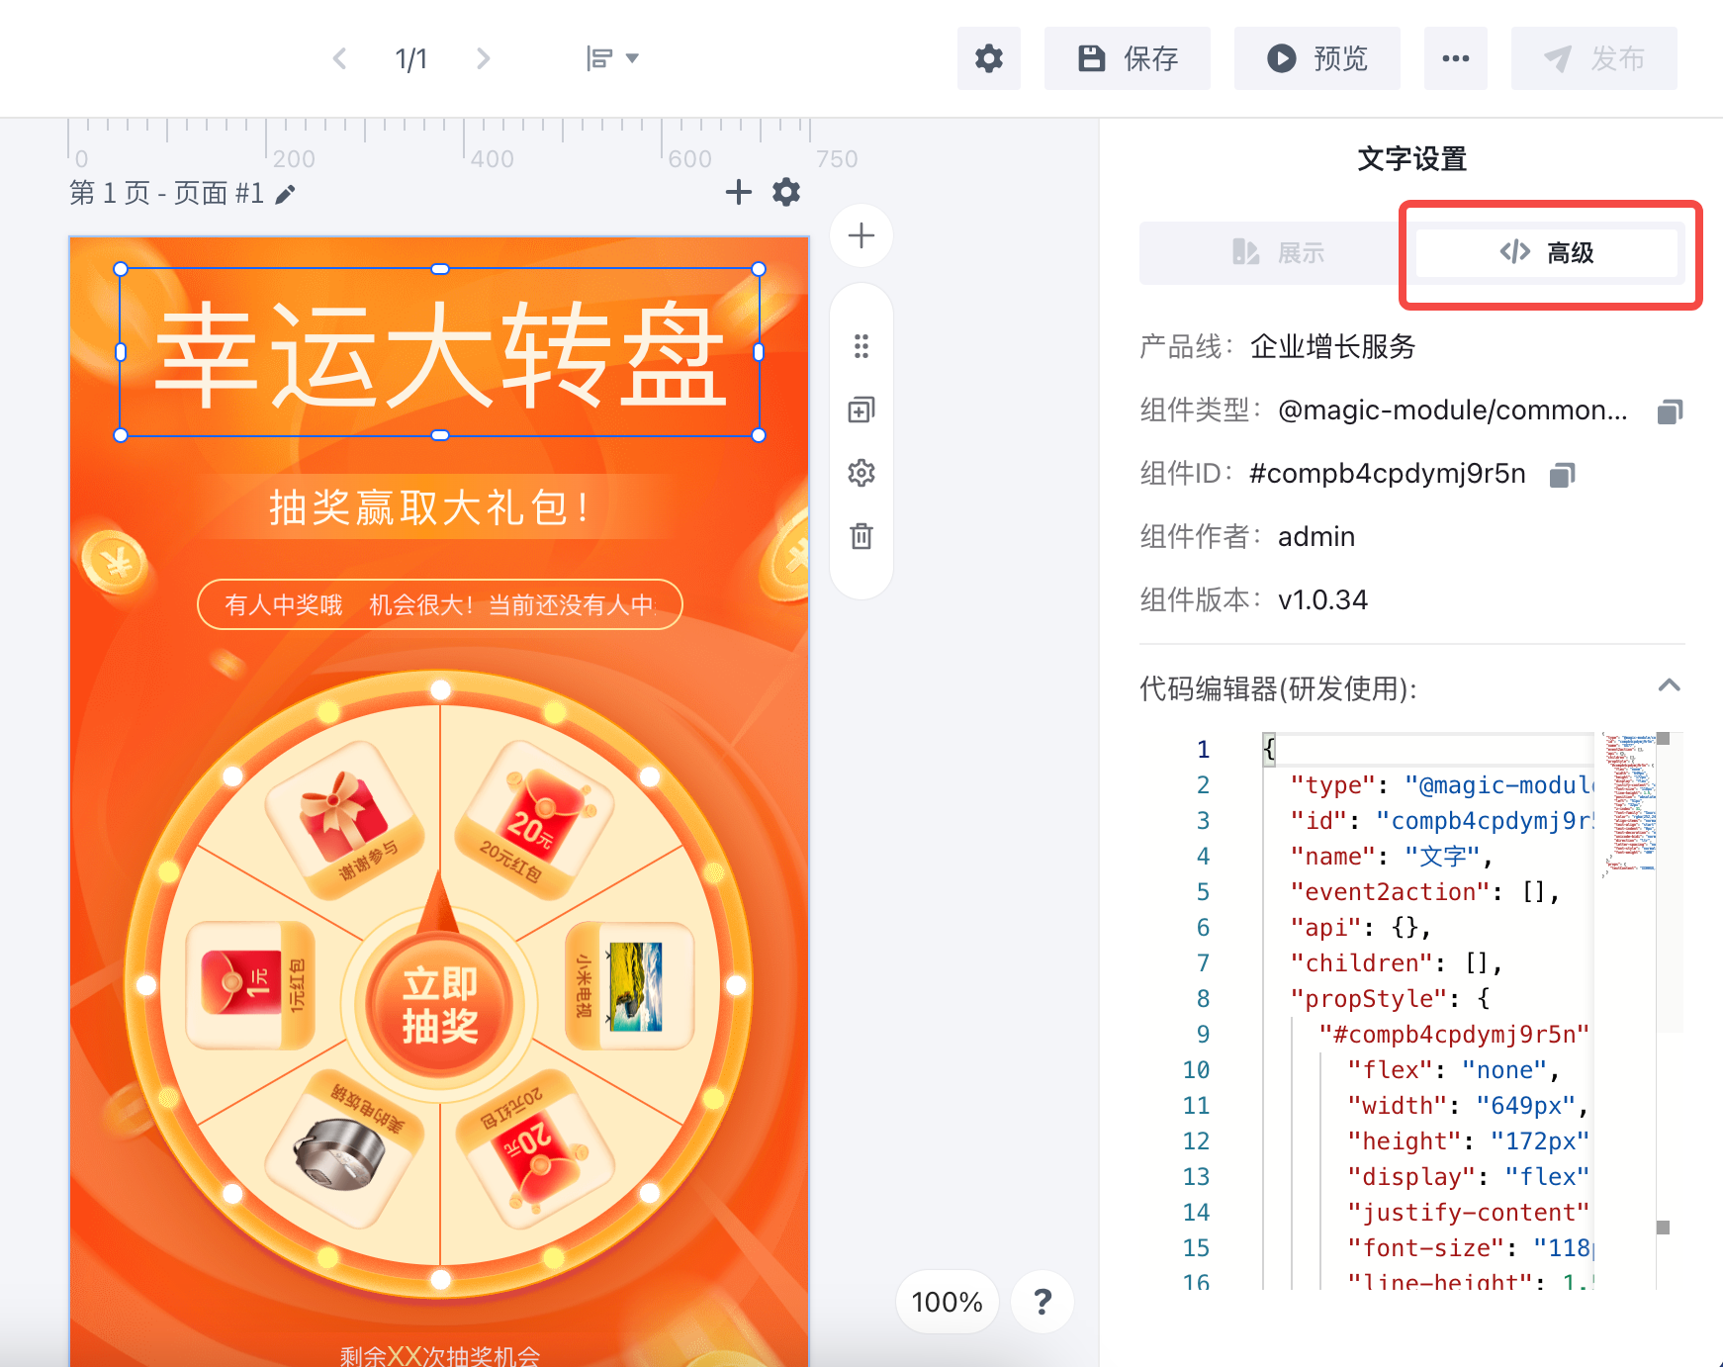1723x1367 pixels.
Task: Select the 抽奖赢取大礼包 subtitle text
Action: 429,507
